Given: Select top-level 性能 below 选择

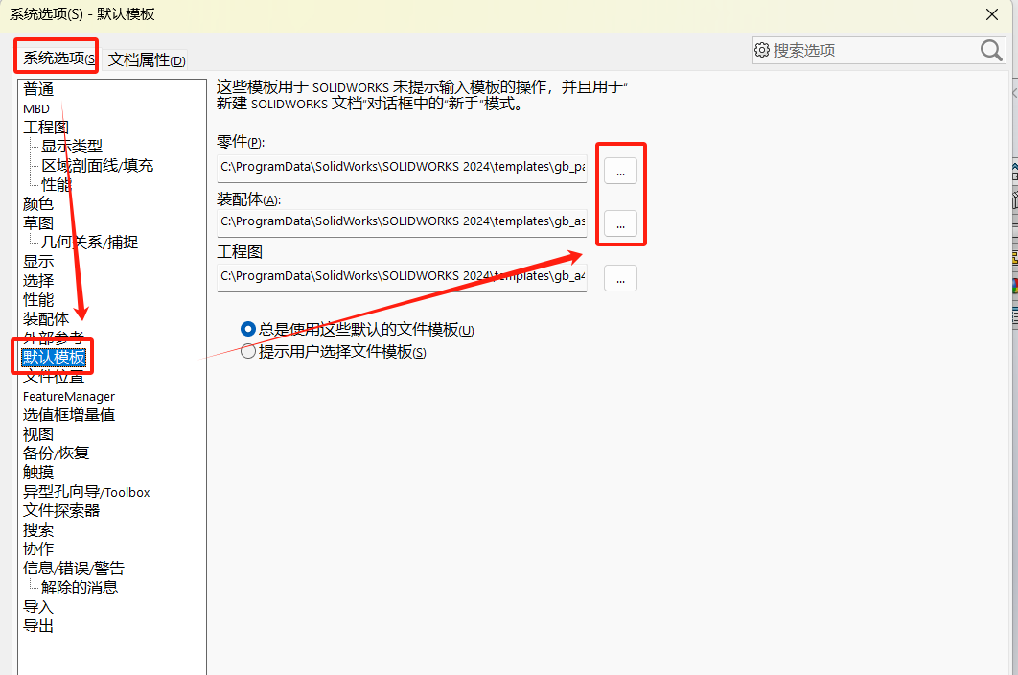Looking at the screenshot, I should pyautogui.click(x=38, y=299).
